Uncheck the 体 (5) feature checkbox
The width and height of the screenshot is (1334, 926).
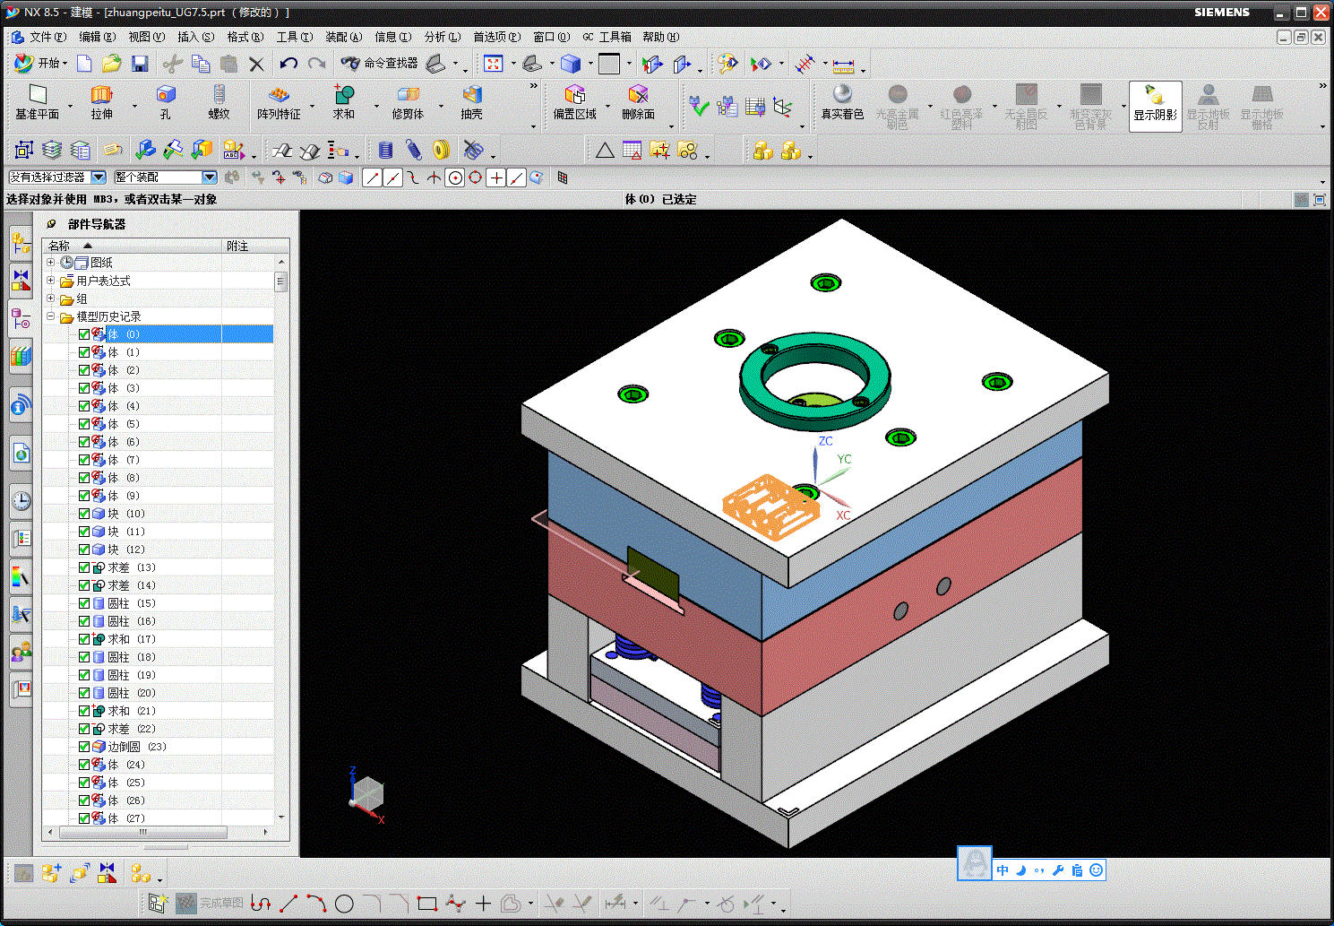pos(84,424)
